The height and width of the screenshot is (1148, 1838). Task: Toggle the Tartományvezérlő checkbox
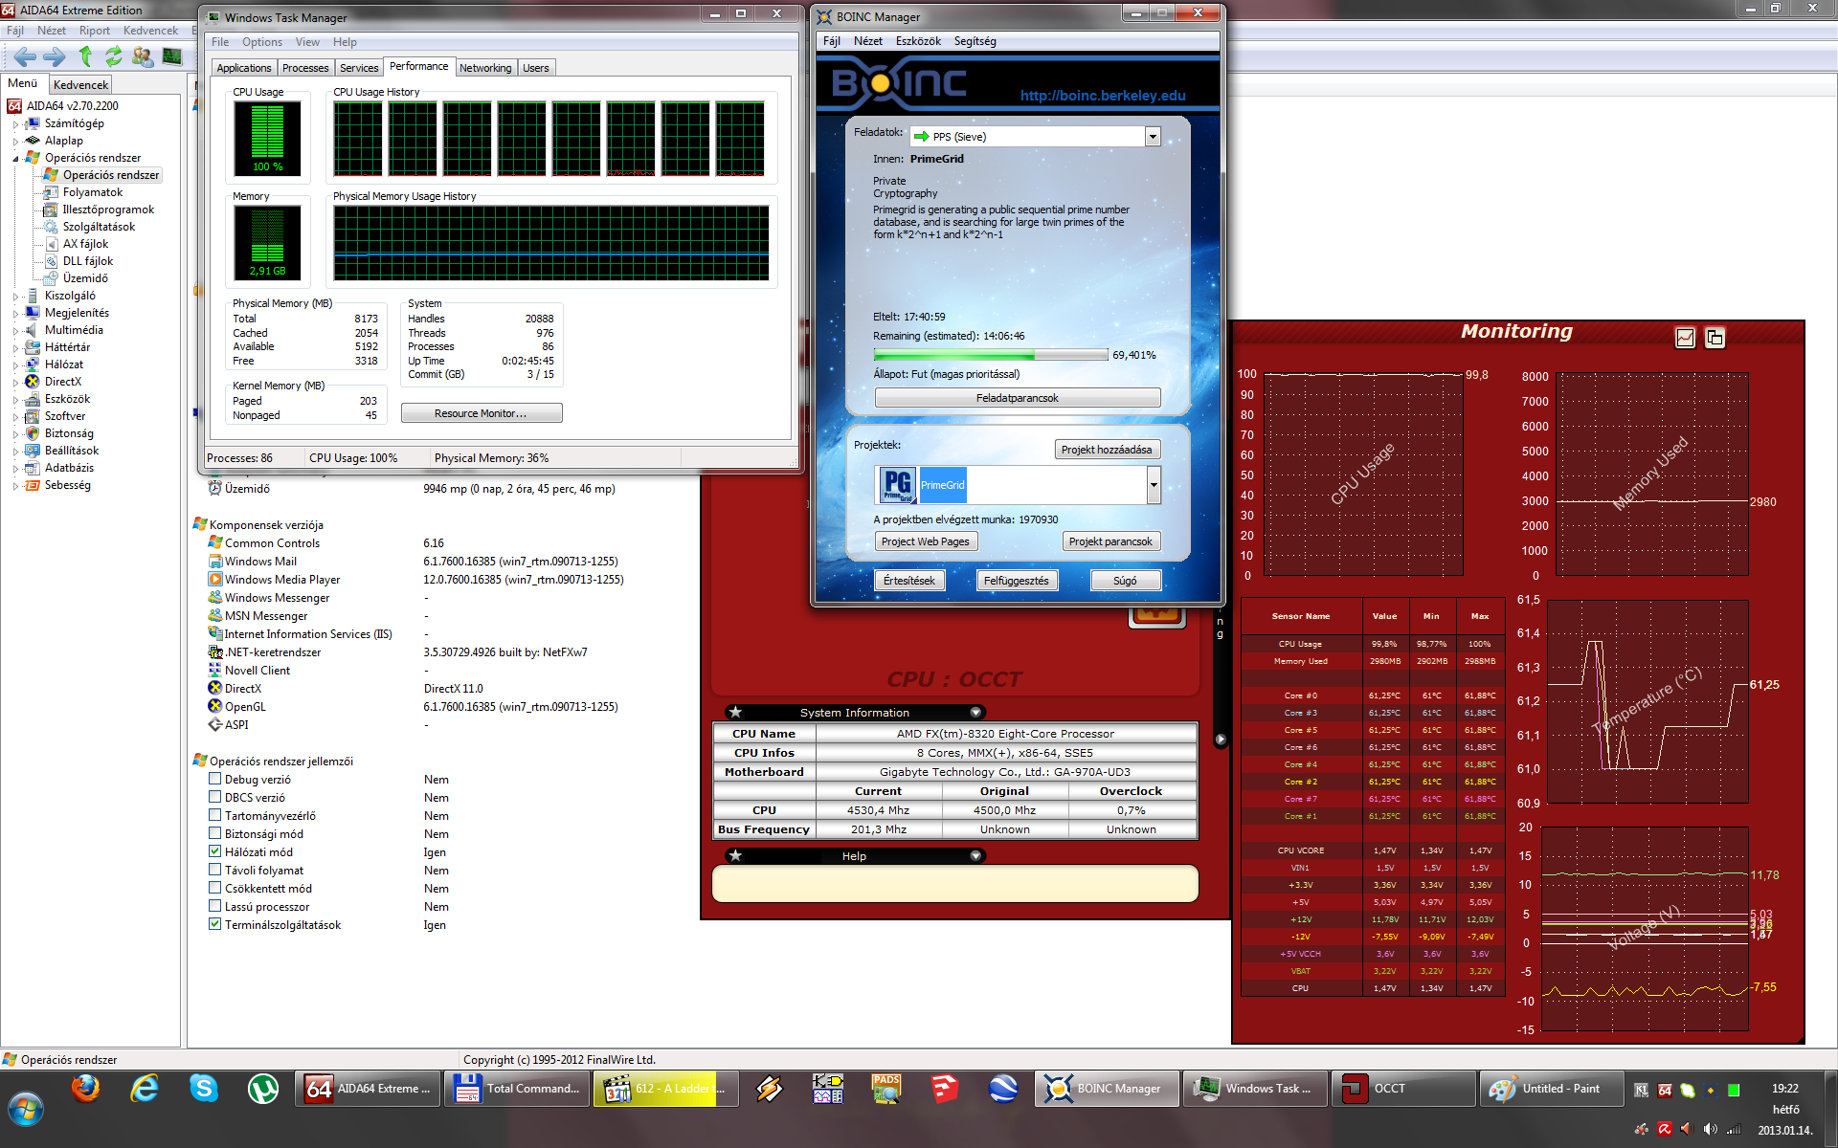pos(215,815)
